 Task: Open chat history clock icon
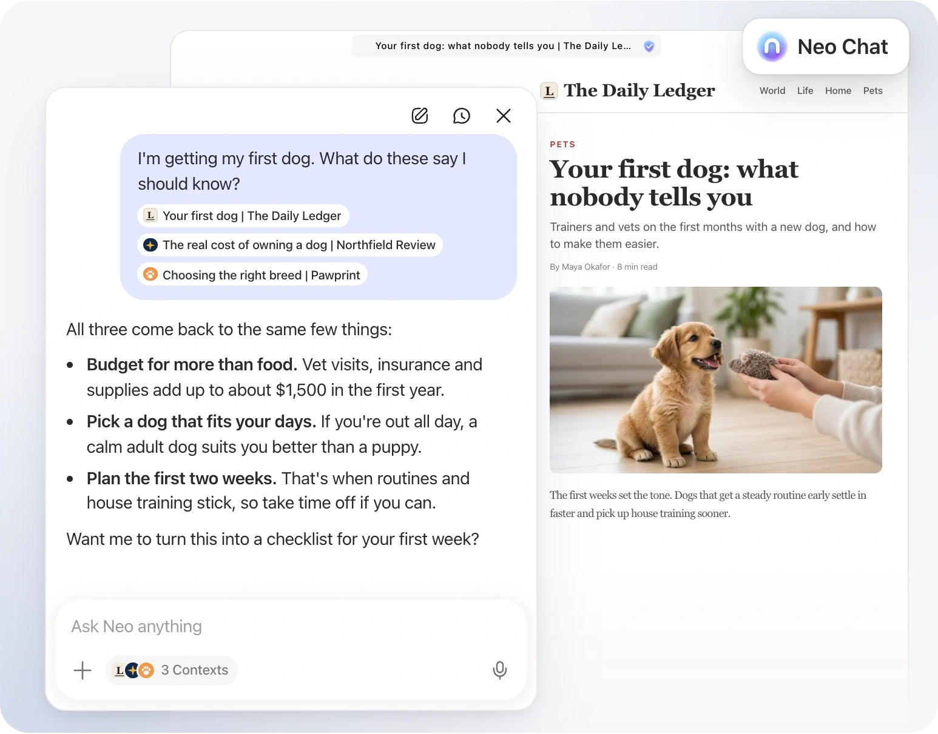[x=462, y=116]
